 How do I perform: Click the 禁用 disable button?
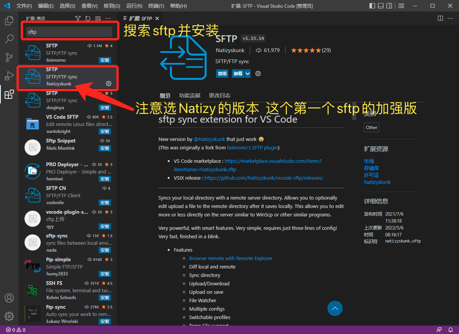pyautogui.click(x=222, y=74)
